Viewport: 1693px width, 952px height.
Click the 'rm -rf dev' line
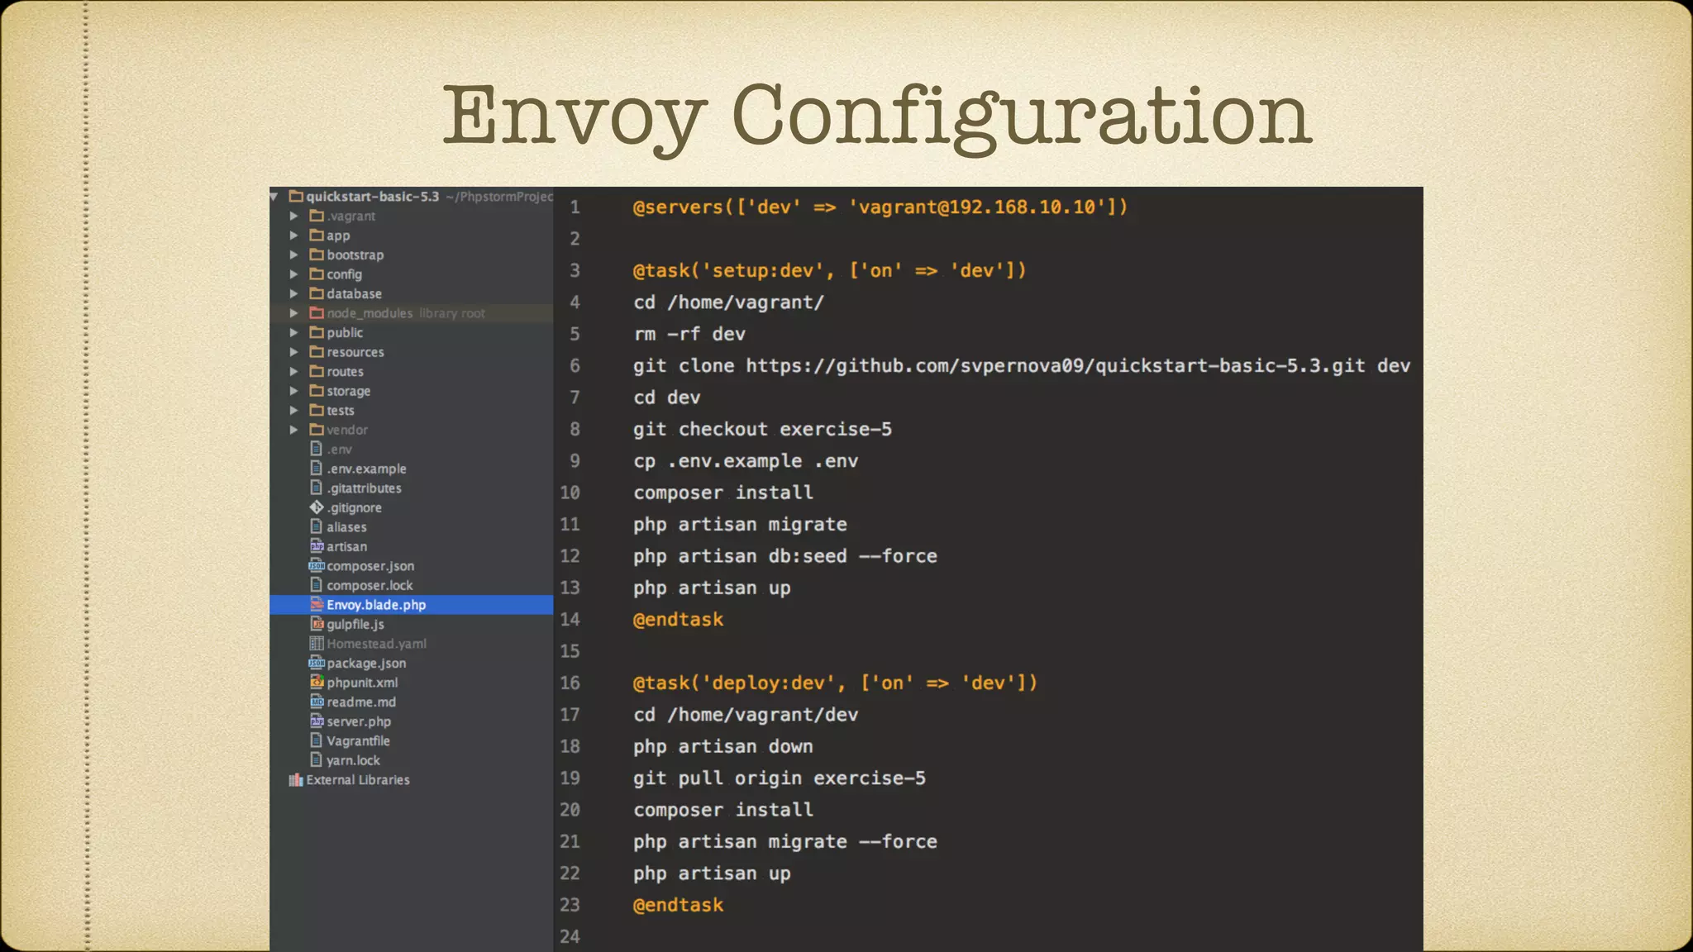(x=689, y=334)
